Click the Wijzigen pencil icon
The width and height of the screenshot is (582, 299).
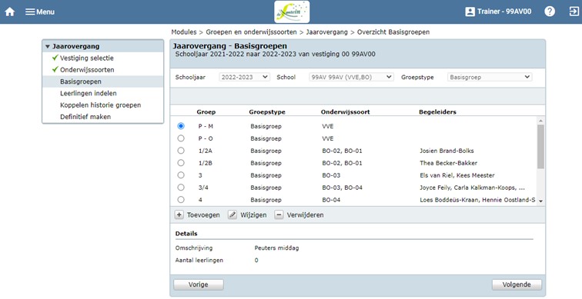pyautogui.click(x=232, y=215)
